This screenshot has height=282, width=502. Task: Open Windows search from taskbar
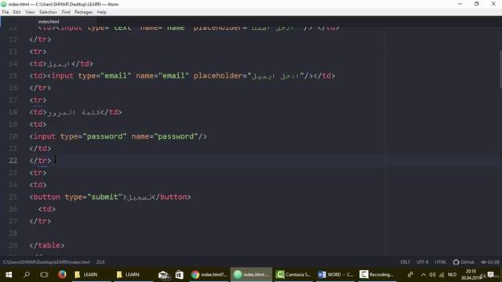tap(27, 275)
